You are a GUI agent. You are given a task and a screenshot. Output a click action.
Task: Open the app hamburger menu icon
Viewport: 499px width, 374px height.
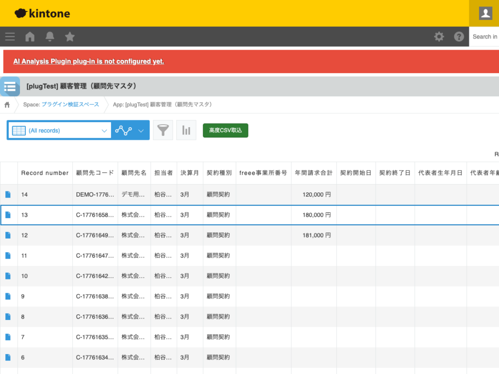coord(10,37)
